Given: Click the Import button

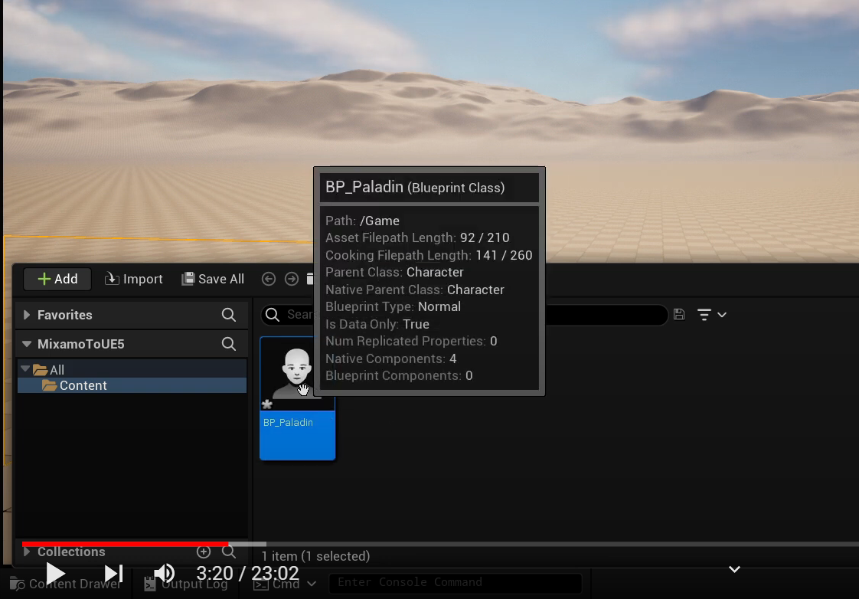Looking at the screenshot, I should point(134,279).
